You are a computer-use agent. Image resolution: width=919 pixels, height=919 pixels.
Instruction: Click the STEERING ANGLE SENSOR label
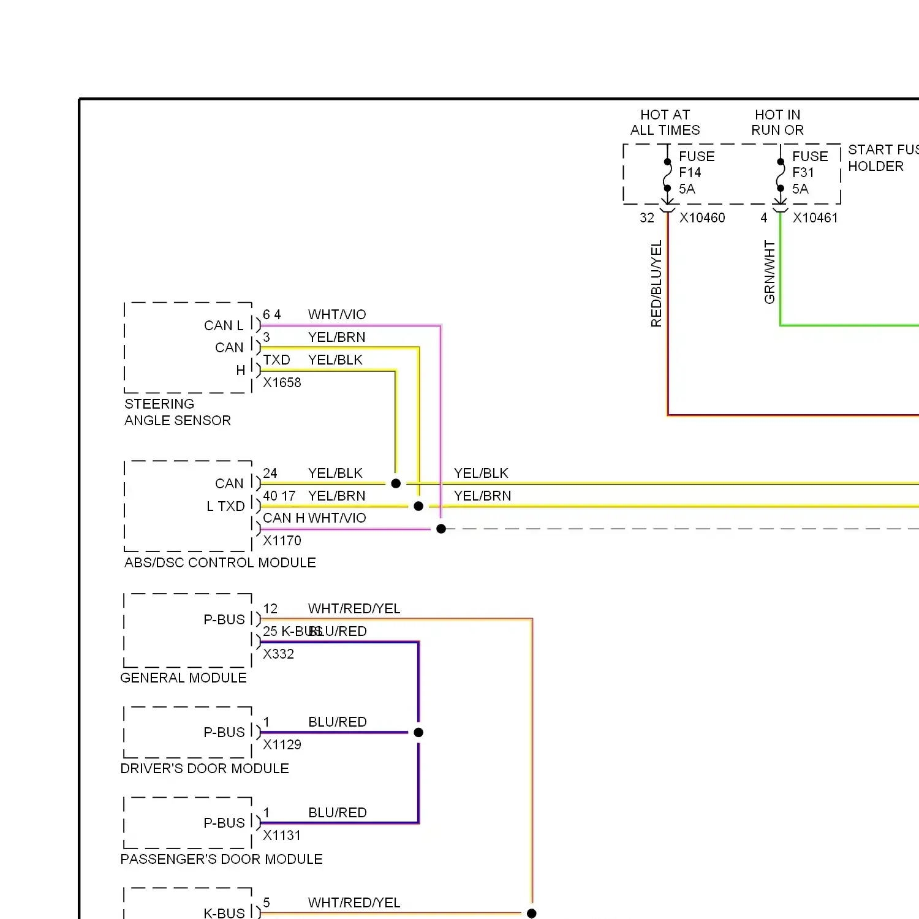pos(178,412)
